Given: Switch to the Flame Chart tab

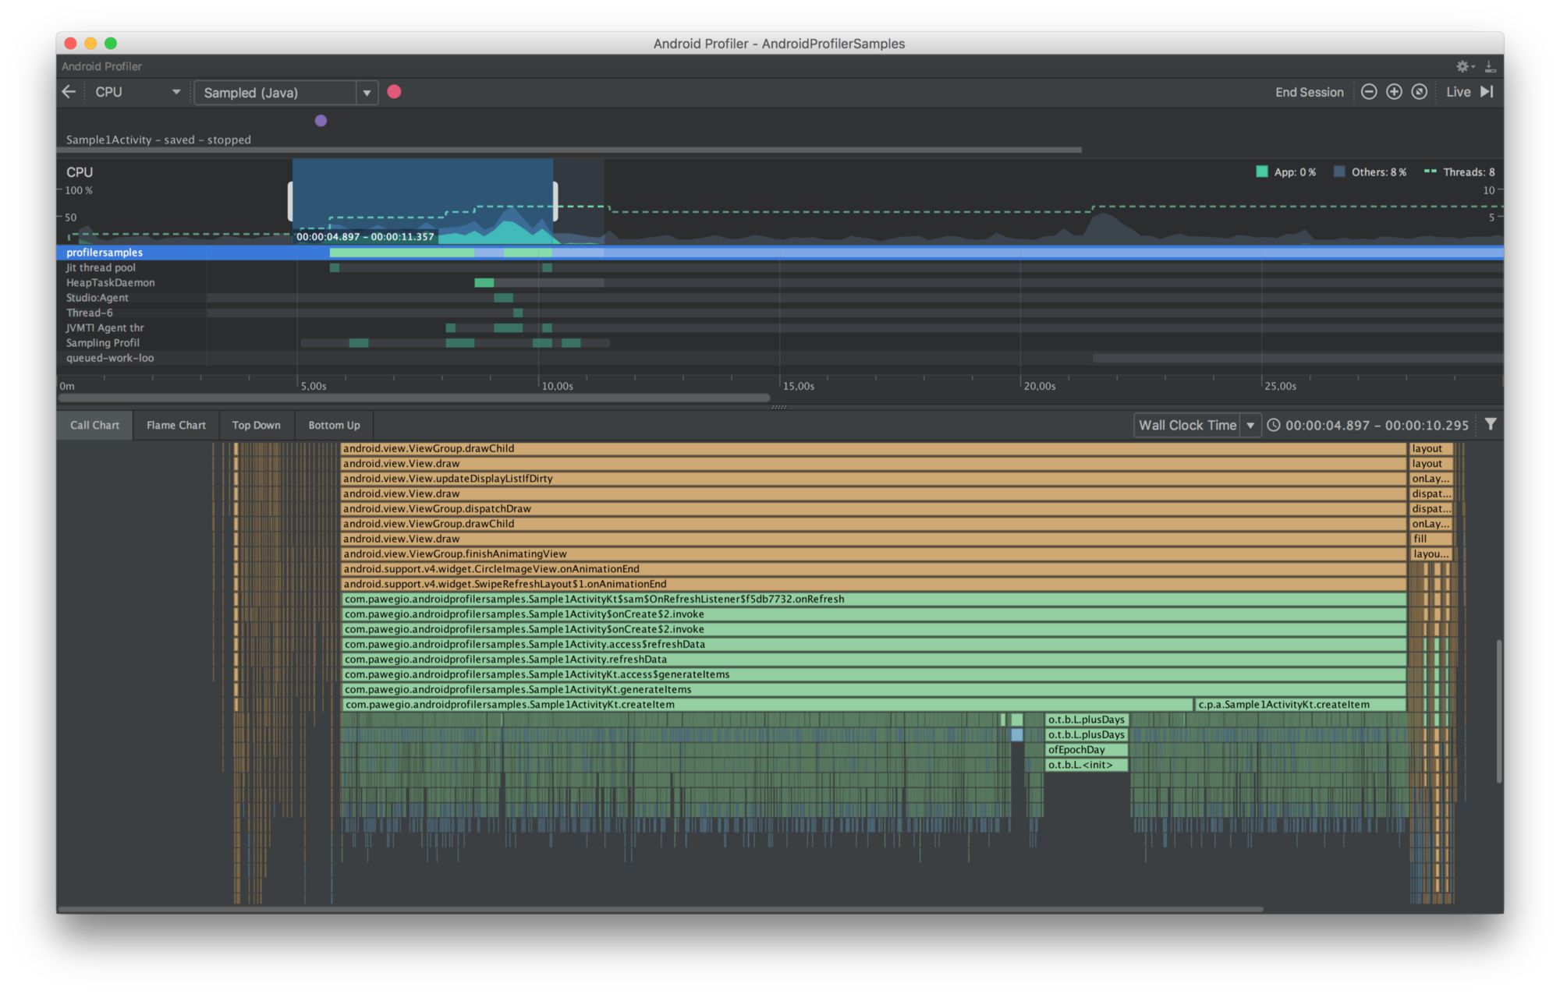Looking at the screenshot, I should click(175, 425).
